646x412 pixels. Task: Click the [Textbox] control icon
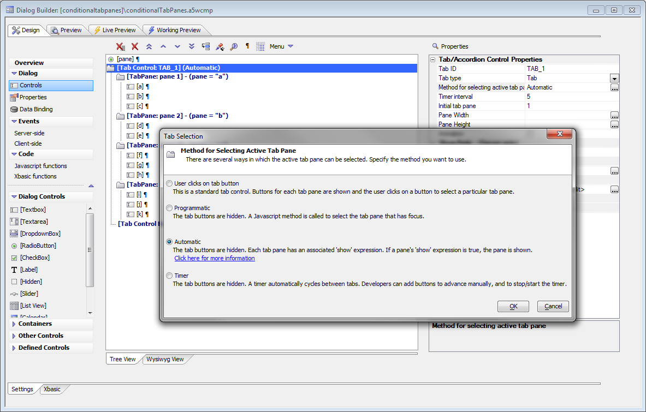(x=14, y=210)
